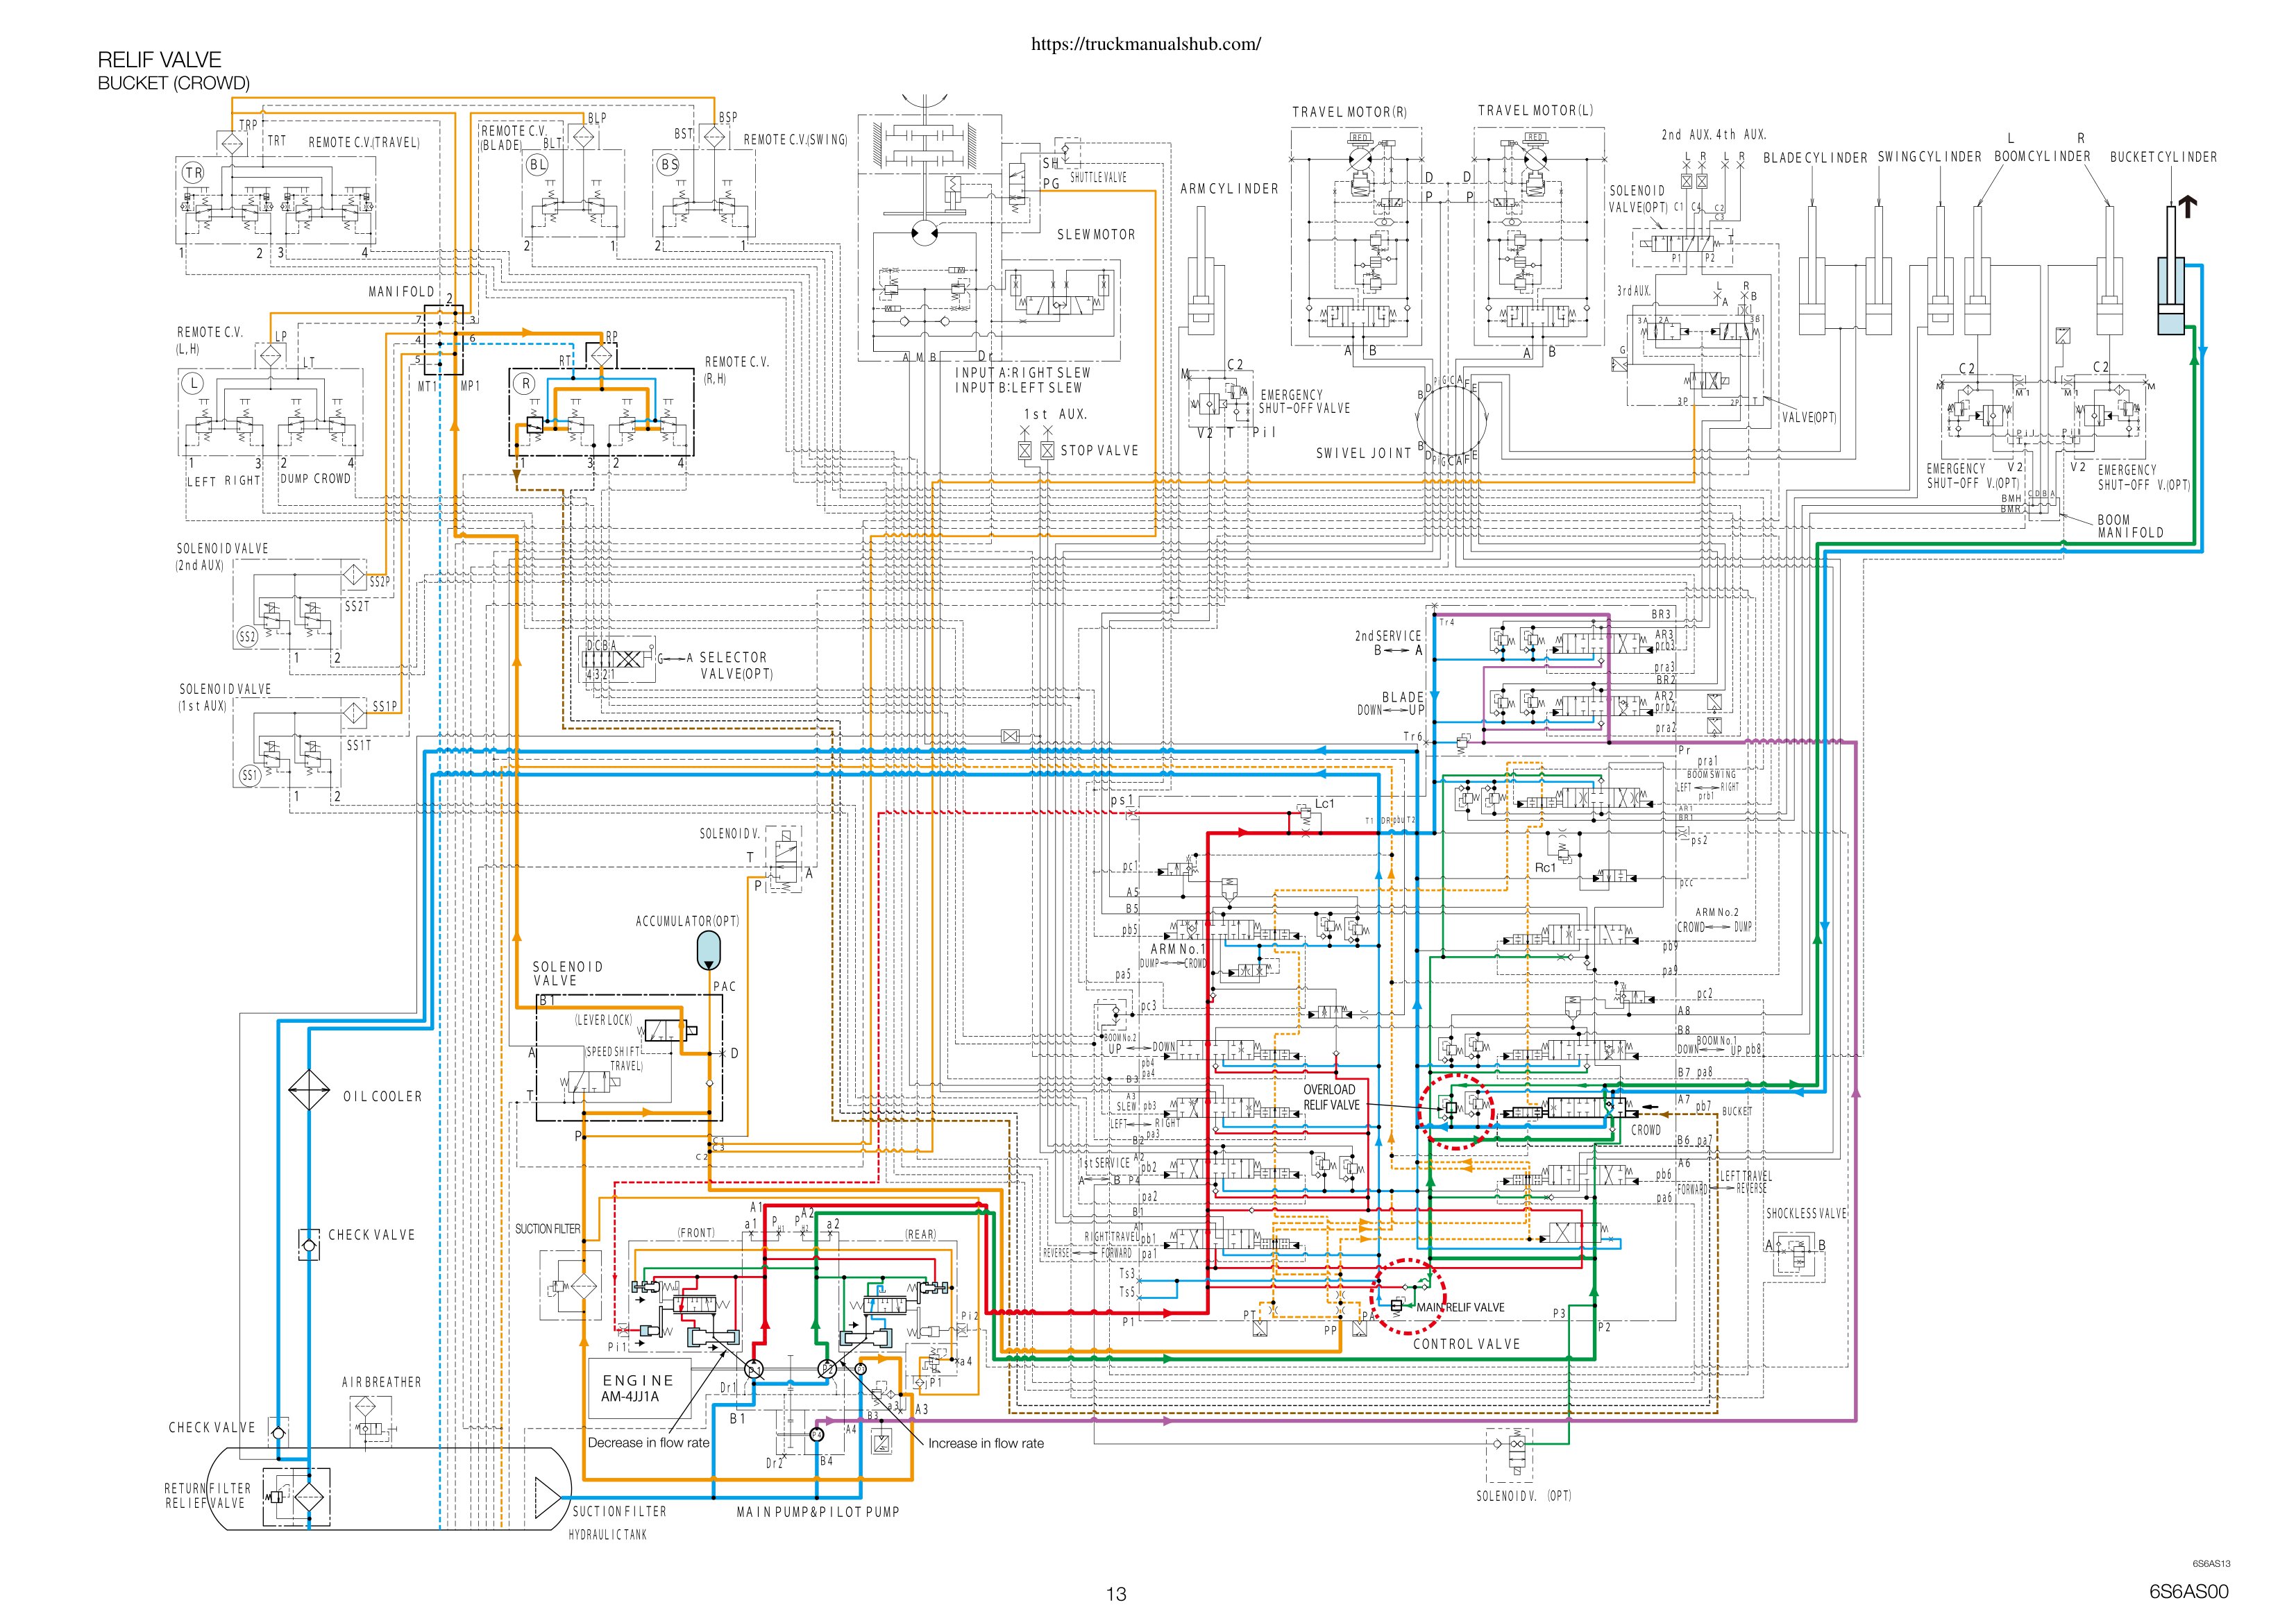Click the REMOTE C.V.(SWING) label

796,140
